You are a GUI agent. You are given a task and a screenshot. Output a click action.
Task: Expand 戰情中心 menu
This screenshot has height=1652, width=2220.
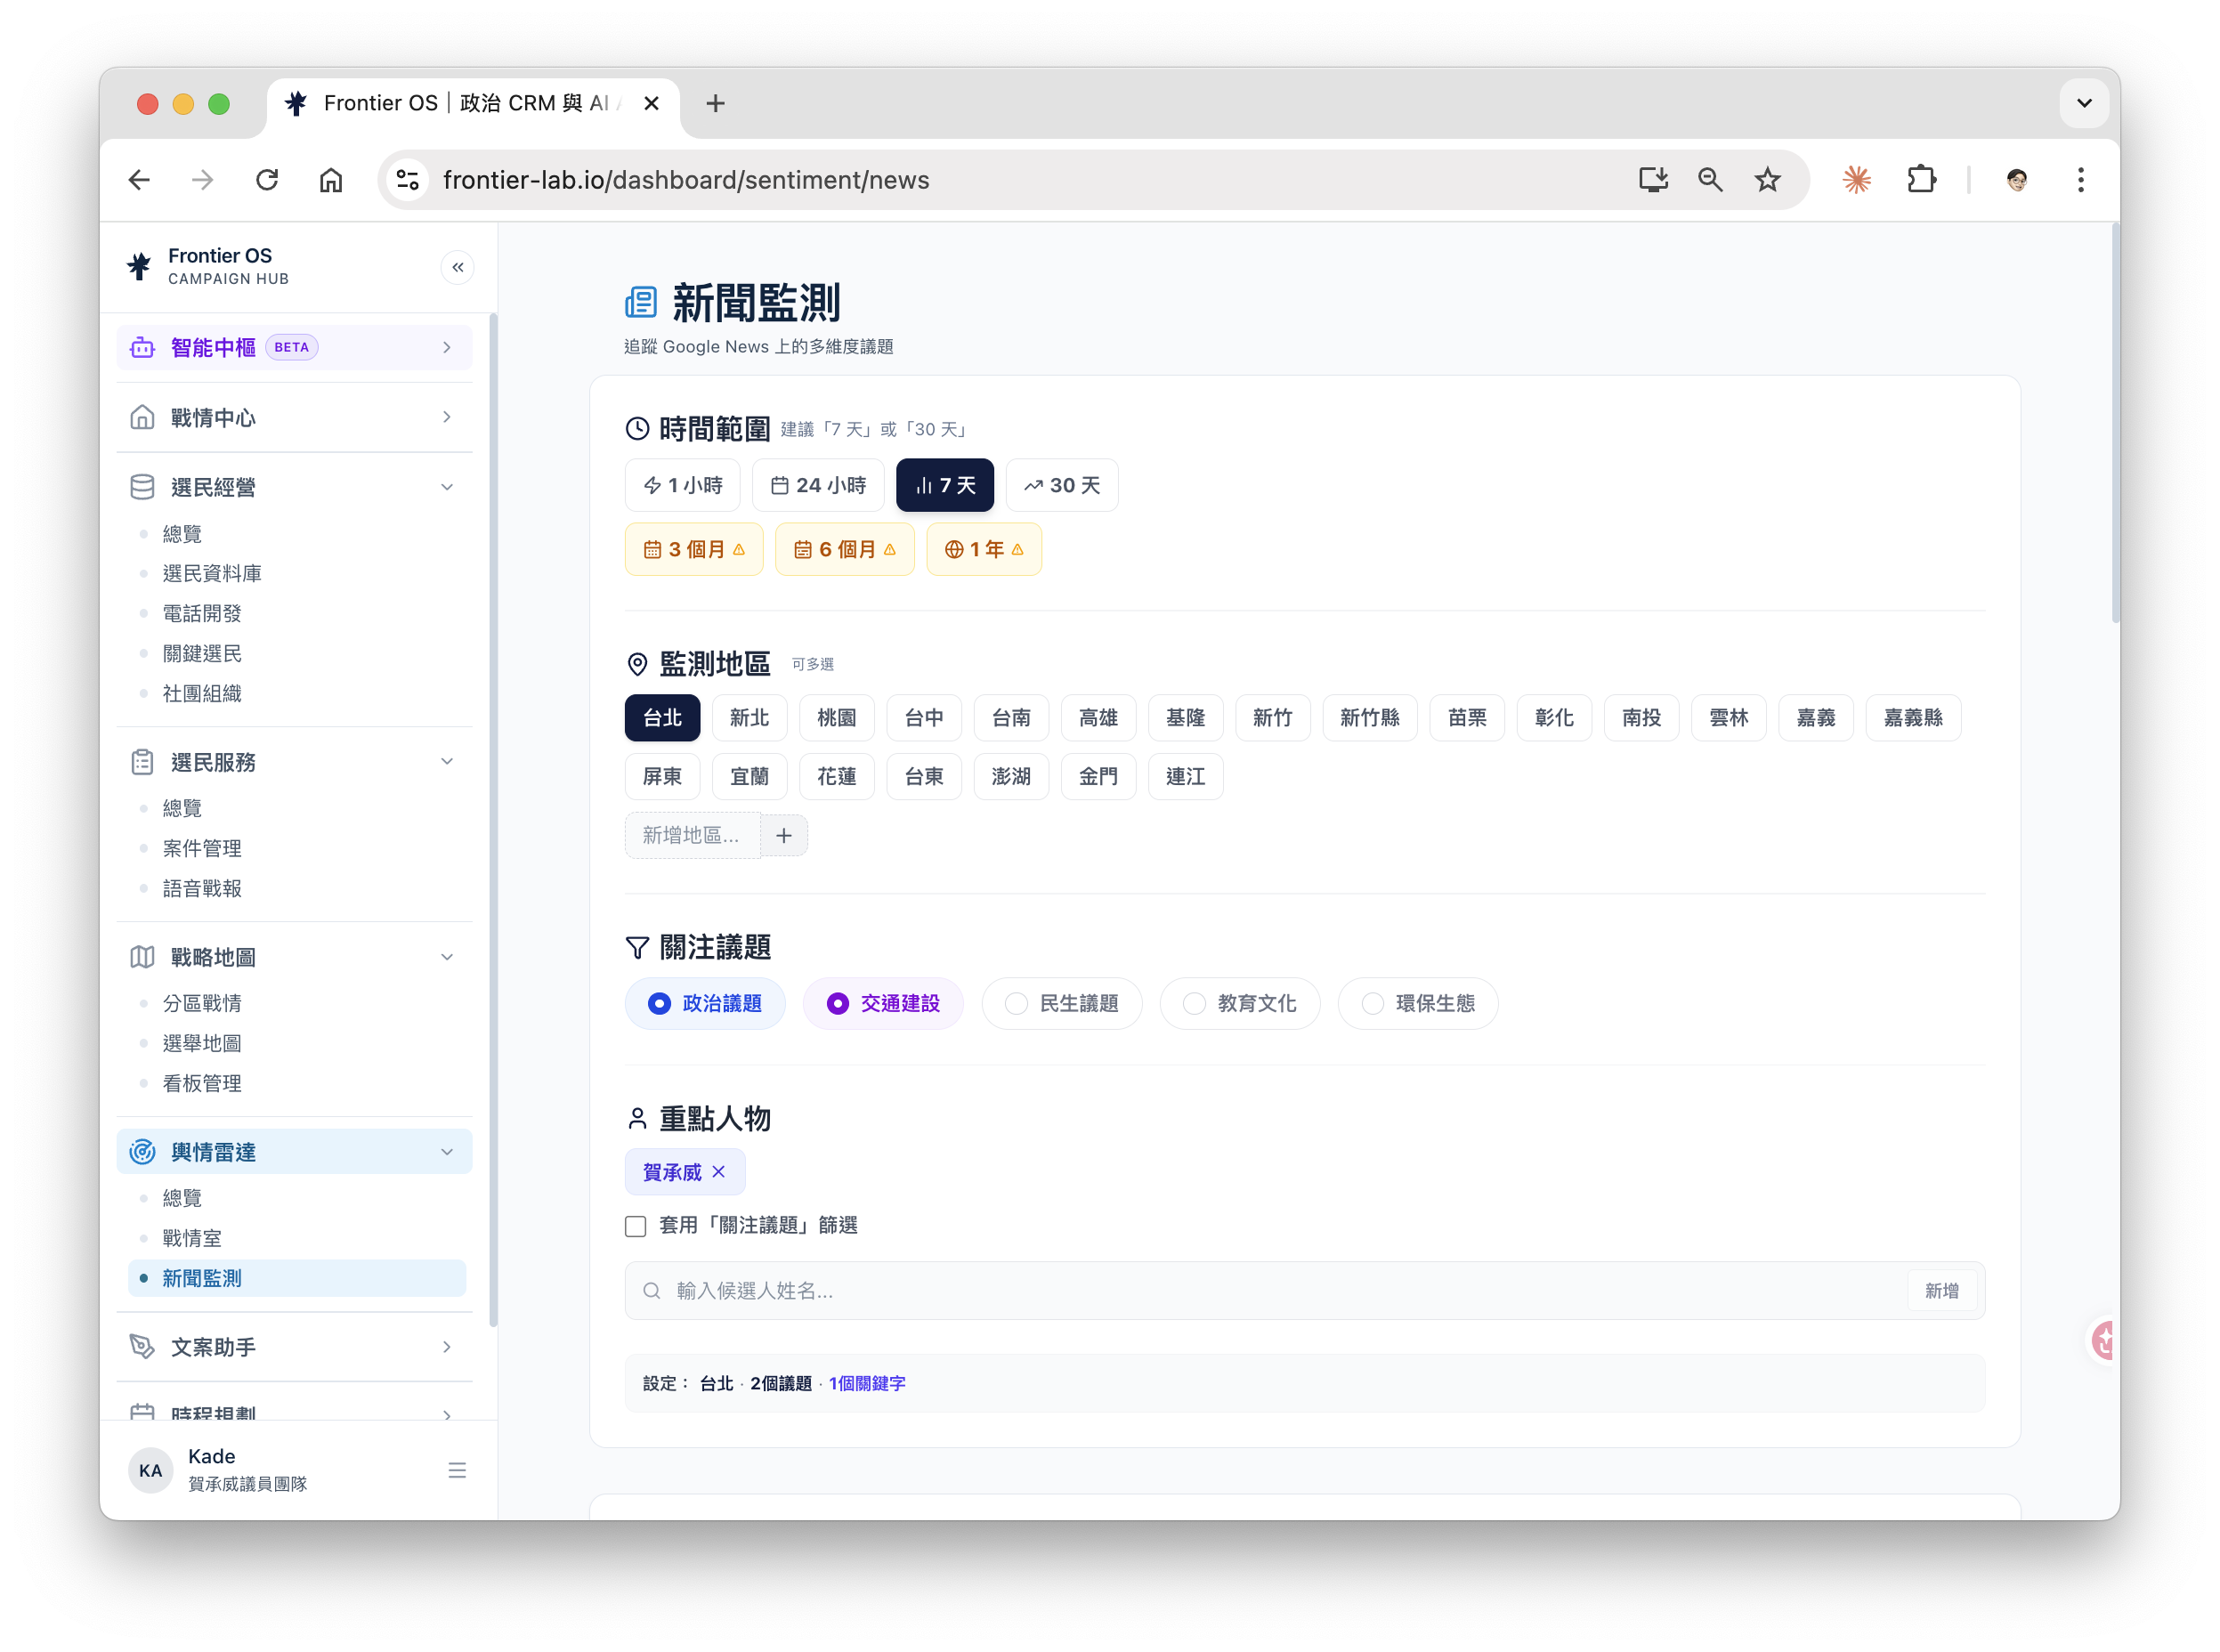pyautogui.click(x=294, y=417)
